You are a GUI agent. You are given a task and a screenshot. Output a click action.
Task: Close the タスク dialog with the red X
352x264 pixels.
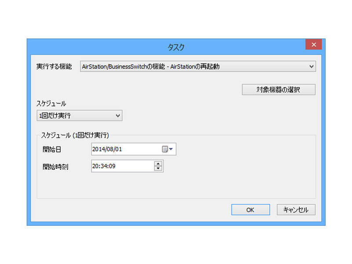(x=313, y=45)
